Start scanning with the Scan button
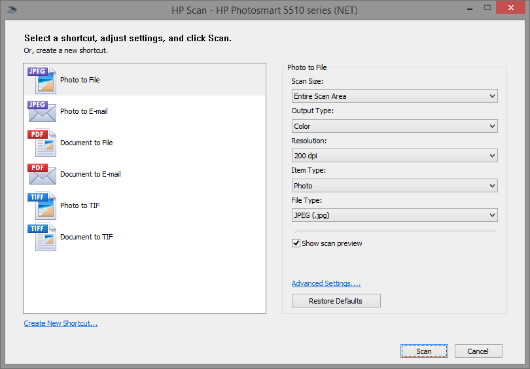The image size is (530, 369). 424,351
